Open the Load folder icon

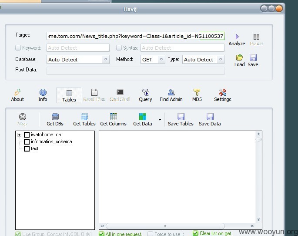pyautogui.click(x=239, y=57)
